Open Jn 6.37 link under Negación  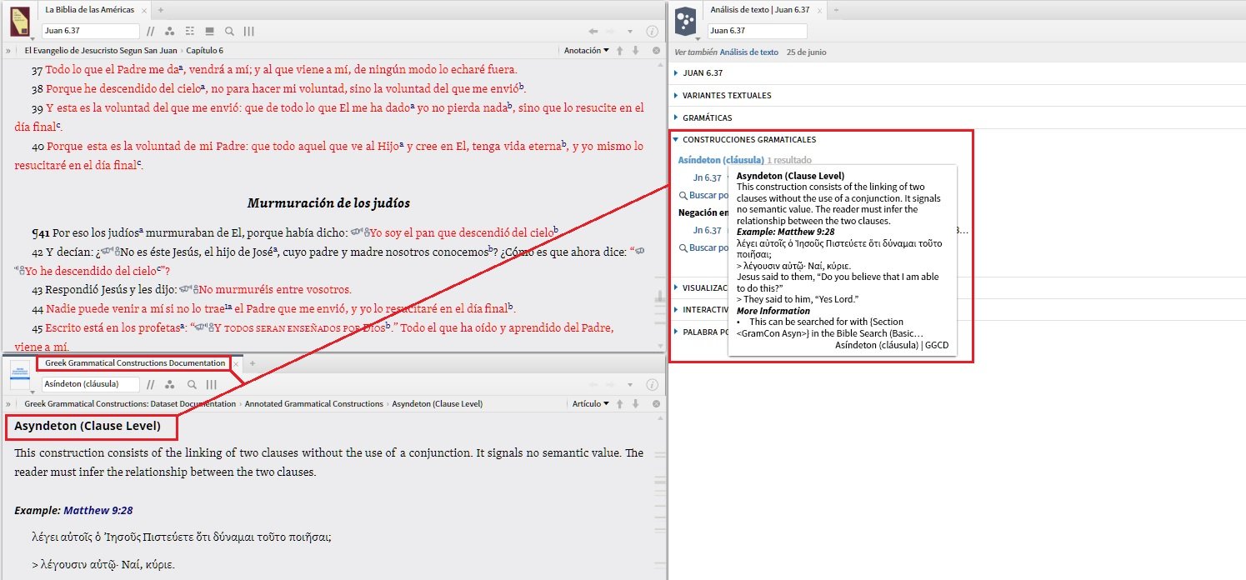[708, 230]
